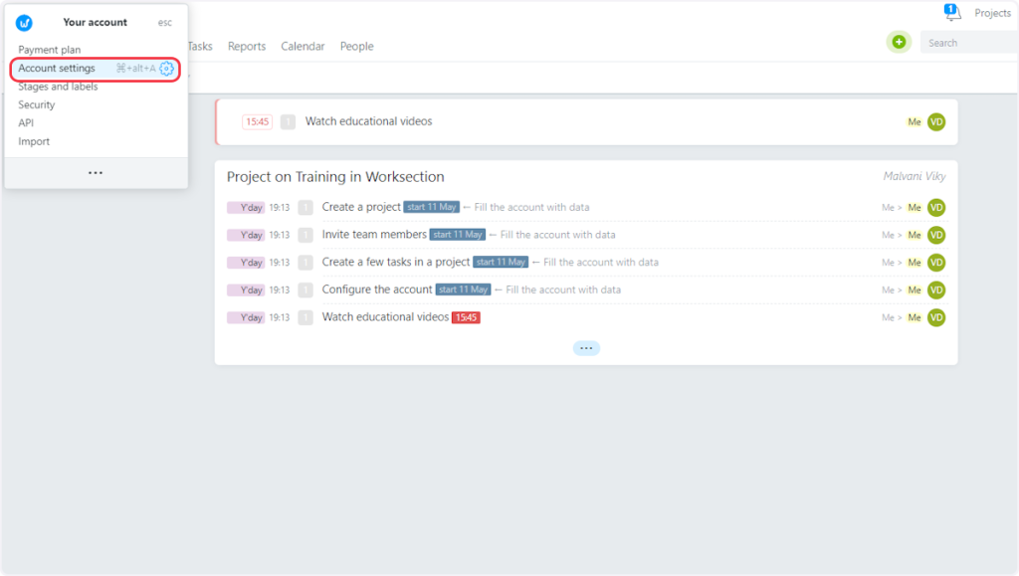Open the notifications bell icon
The height and width of the screenshot is (576, 1019).
pyautogui.click(x=952, y=13)
